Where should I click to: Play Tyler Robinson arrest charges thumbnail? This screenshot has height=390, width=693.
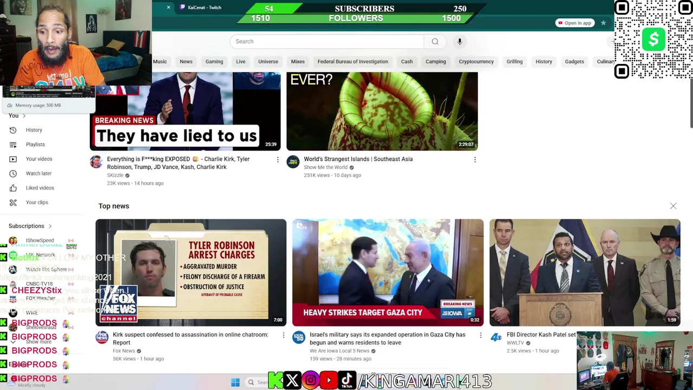pos(191,272)
